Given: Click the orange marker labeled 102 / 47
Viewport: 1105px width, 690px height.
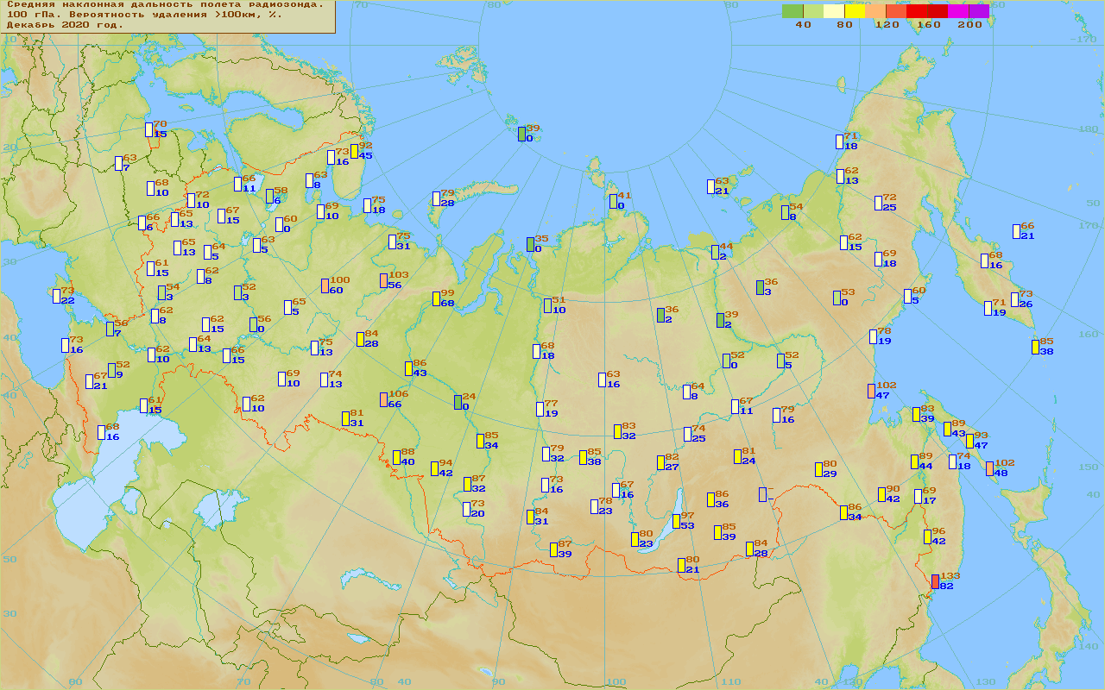Looking at the screenshot, I should click(871, 391).
